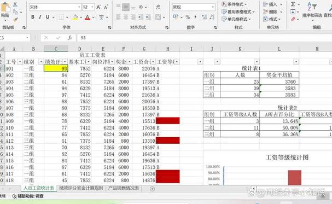
Task: Expand the underline style arrow
Action: [54, 18]
